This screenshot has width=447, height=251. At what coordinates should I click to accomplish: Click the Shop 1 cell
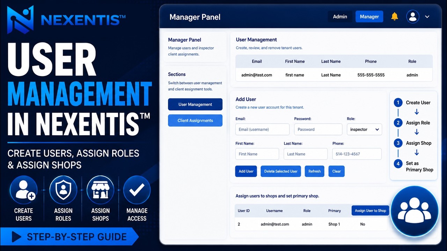pyautogui.click(x=334, y=224)
